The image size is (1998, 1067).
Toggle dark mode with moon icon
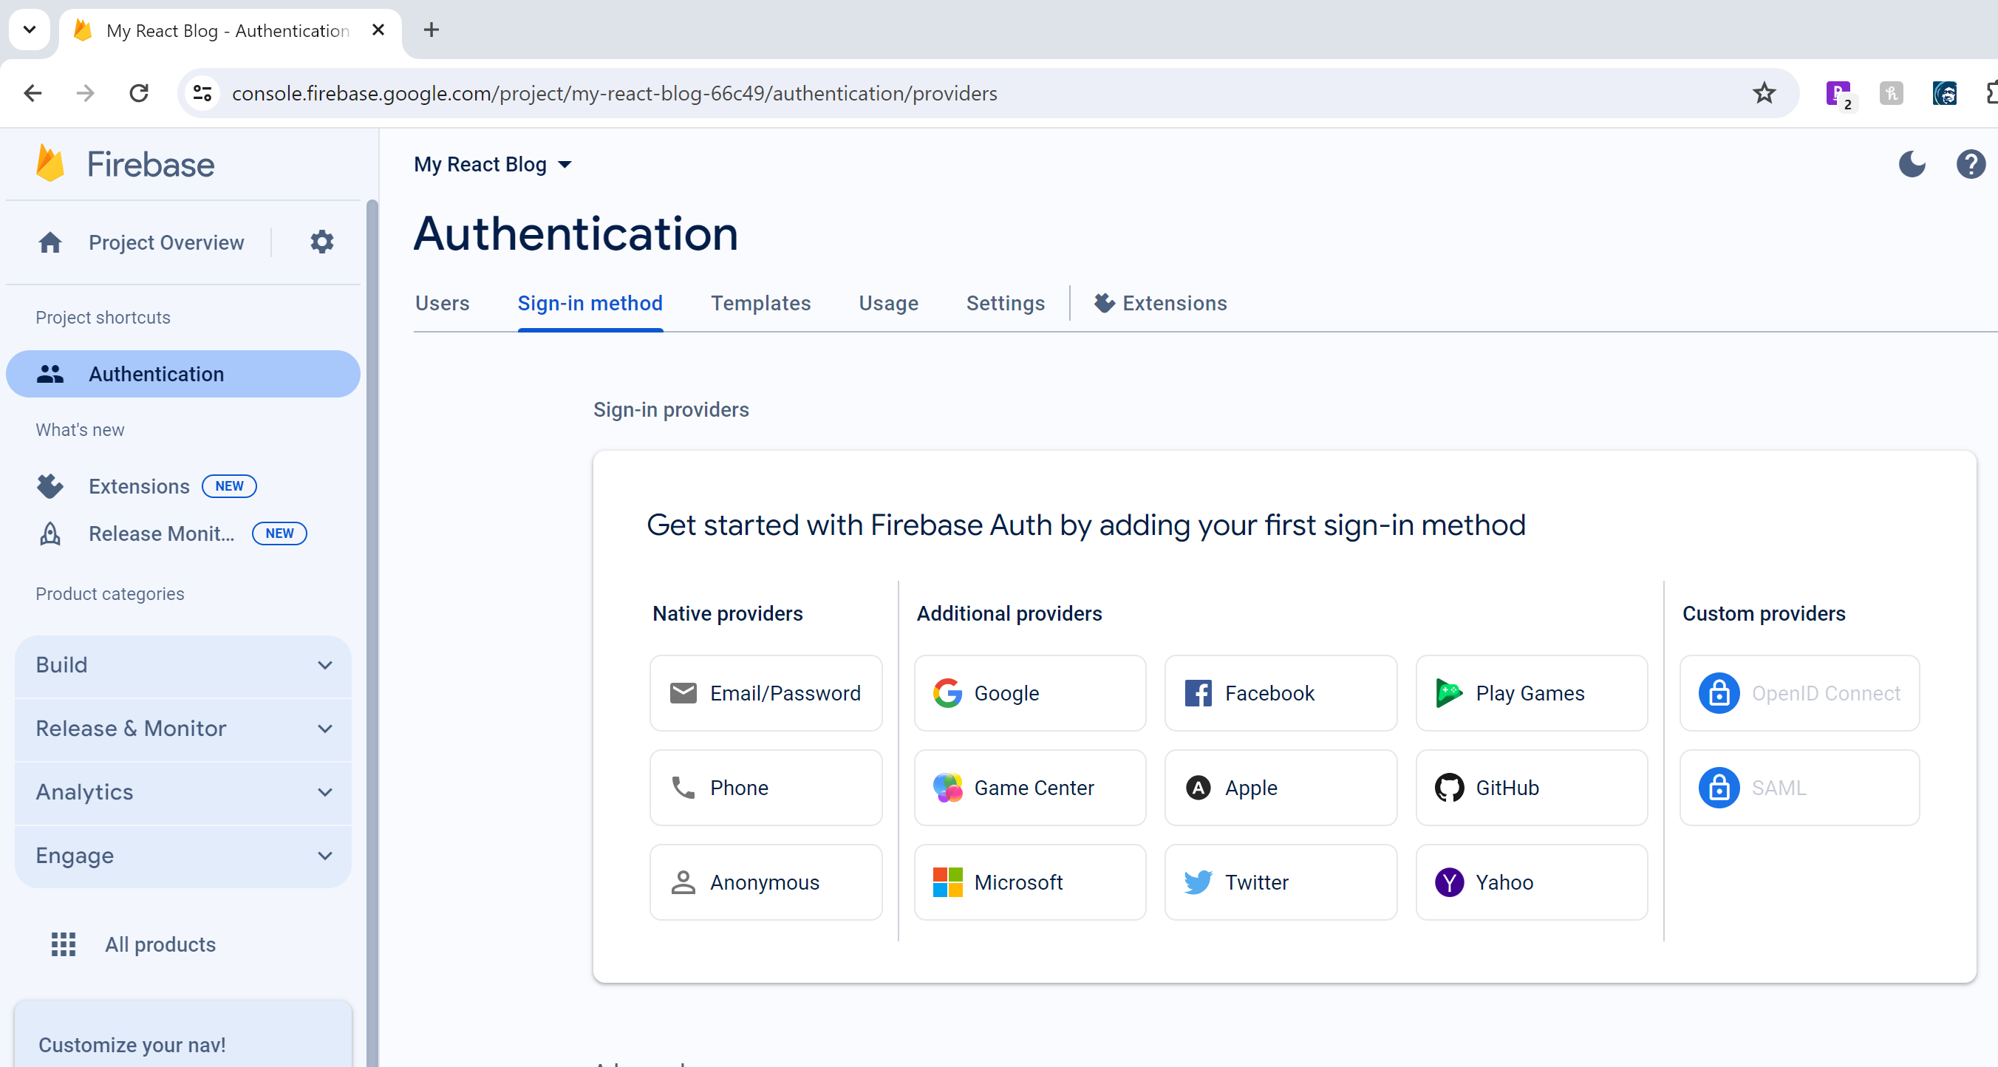coord(1912,163)
